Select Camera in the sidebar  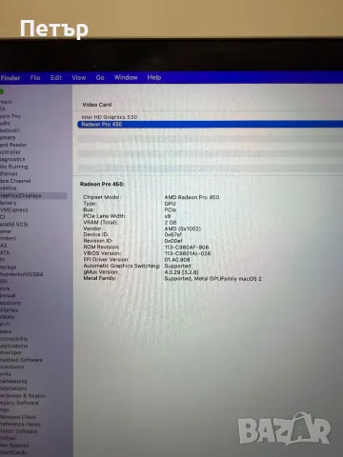[8, 138]
